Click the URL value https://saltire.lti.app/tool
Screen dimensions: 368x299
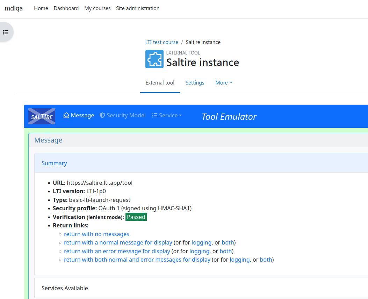pos(100,183)
